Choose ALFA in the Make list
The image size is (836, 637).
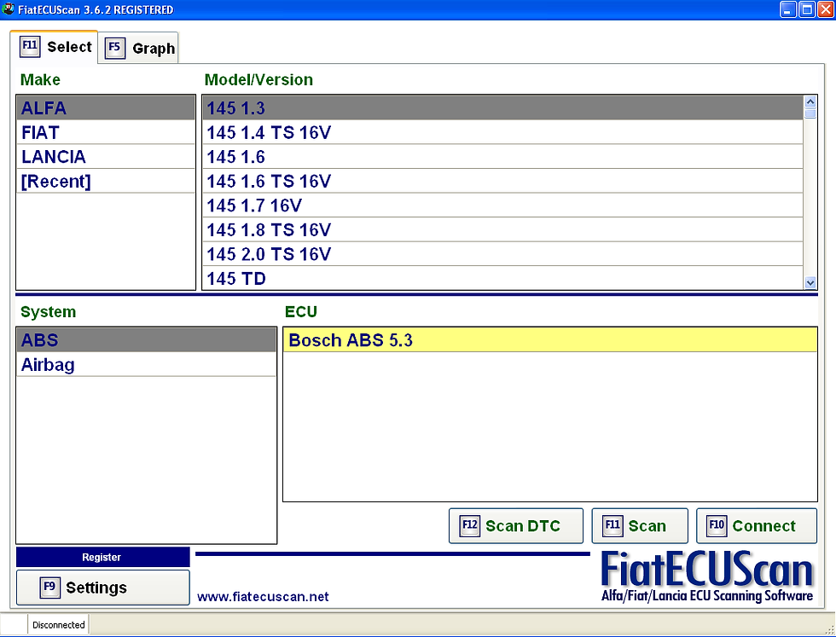pyautogui.click(x=106, y=108)
